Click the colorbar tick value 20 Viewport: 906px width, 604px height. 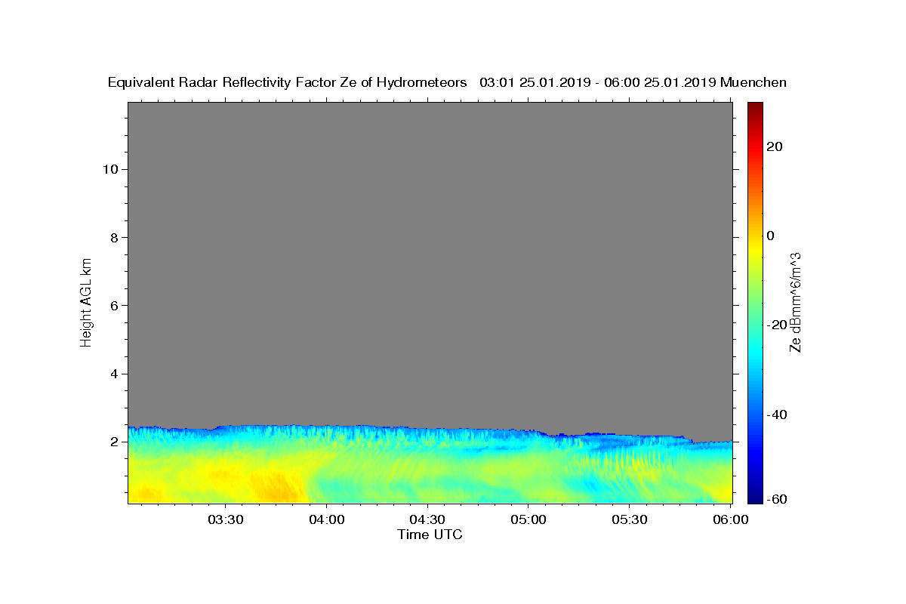775,146
